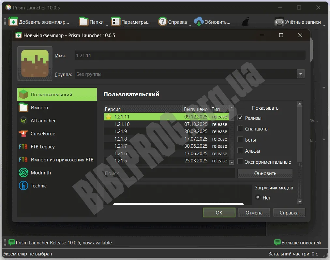Open the Папки folder icon in toolbar
Viewport: 330px width, 260px height.
coord(83,21)
